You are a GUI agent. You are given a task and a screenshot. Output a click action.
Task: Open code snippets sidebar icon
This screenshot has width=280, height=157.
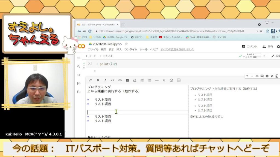point(79,75)
